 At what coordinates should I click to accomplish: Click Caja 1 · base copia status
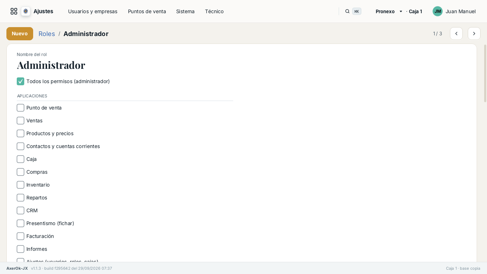[x=463, y=268]
